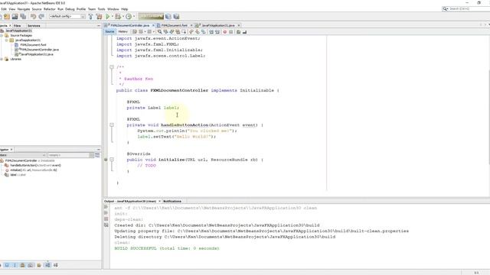Screen dimensions: 490x275
Task: Switch to the Notifications tab
Action: (172, 201)
